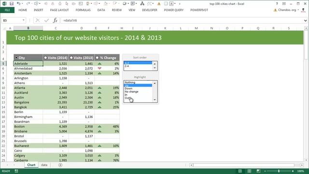The width and height of the screenshot is (309, 174).
Task: Expand the formula bar chevron
Action: [x=305, y=20]
